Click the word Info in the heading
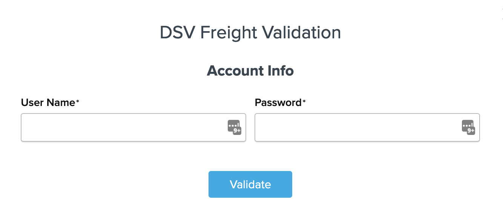Viewport: 503px width, 221px height. pyautogui.click(x=281, y=71)
